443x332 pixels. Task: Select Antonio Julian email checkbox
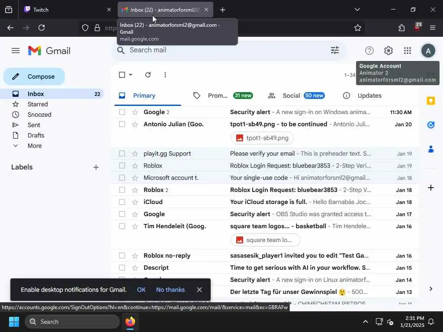[122, 124]
